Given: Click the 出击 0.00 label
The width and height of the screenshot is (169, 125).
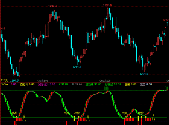Looking at the screenshot, I should (146, 84).
